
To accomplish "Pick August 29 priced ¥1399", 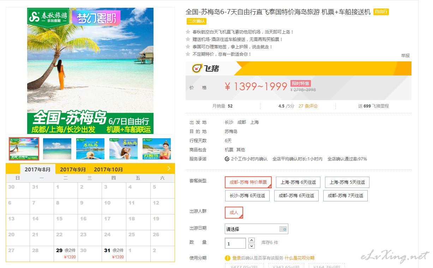I will [x=66, y=254].
